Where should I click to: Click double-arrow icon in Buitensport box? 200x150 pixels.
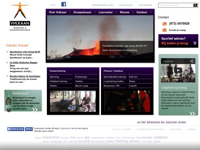click(x=35, y=109)
